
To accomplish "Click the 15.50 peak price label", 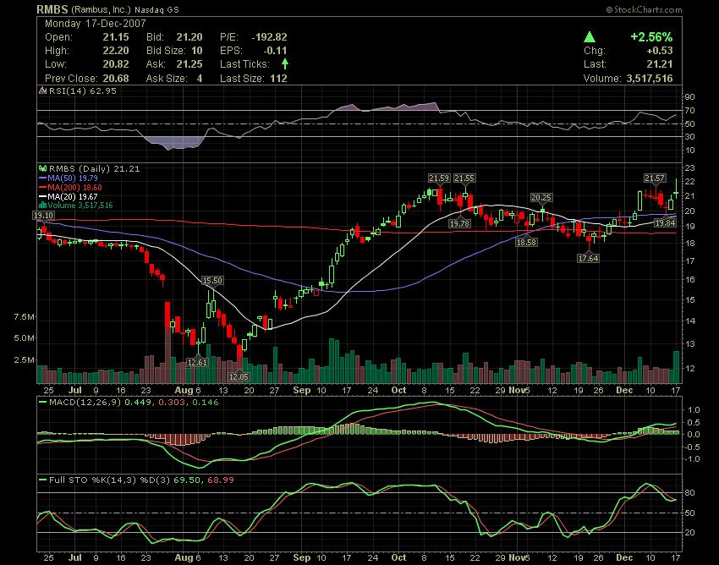I will pyautogui.click(x=212, y=281).
